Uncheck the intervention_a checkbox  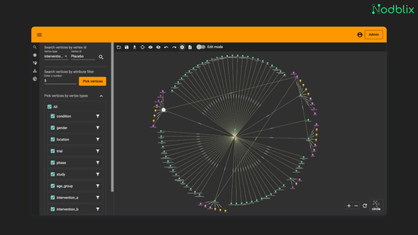coord(53,198)
